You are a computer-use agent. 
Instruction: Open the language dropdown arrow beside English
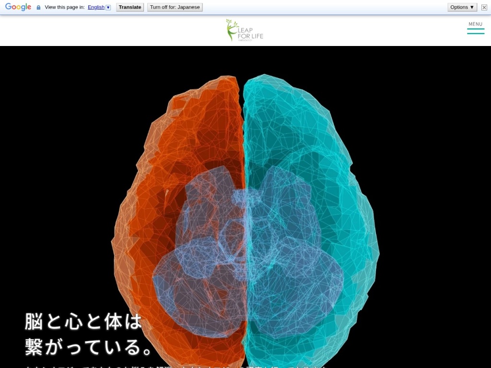point(108,8)
